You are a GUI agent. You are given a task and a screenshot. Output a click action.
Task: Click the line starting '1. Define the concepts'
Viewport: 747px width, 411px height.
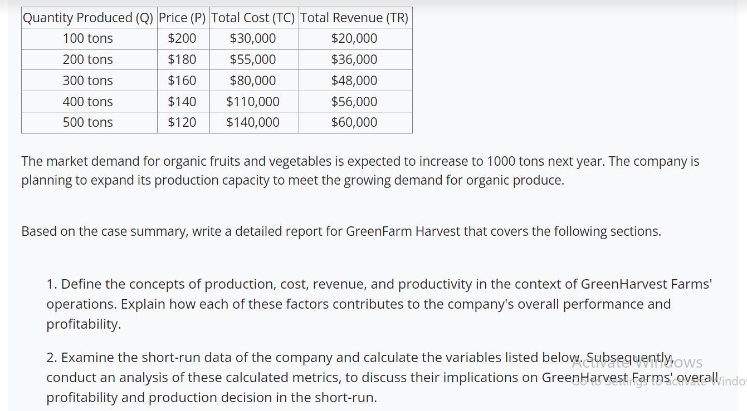[x=379, y=284]
